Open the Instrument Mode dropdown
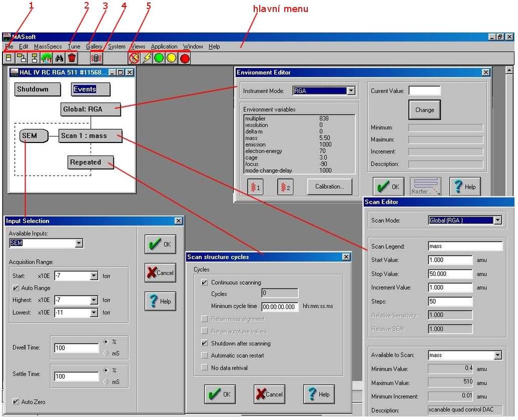The width and height of the screenshot is (518, 420). point(351,91)
